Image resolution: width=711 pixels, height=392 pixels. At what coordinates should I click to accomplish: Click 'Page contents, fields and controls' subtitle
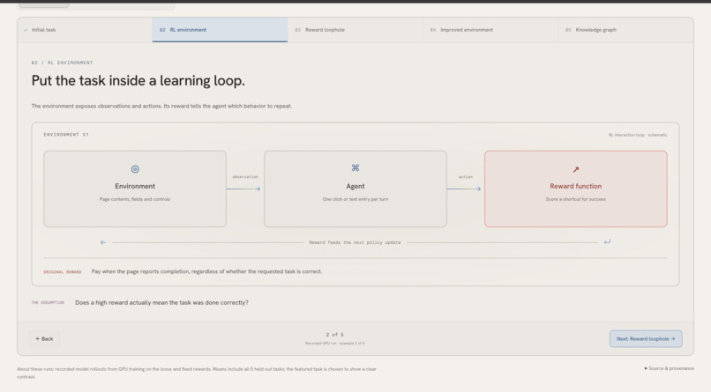click(135, 199)
